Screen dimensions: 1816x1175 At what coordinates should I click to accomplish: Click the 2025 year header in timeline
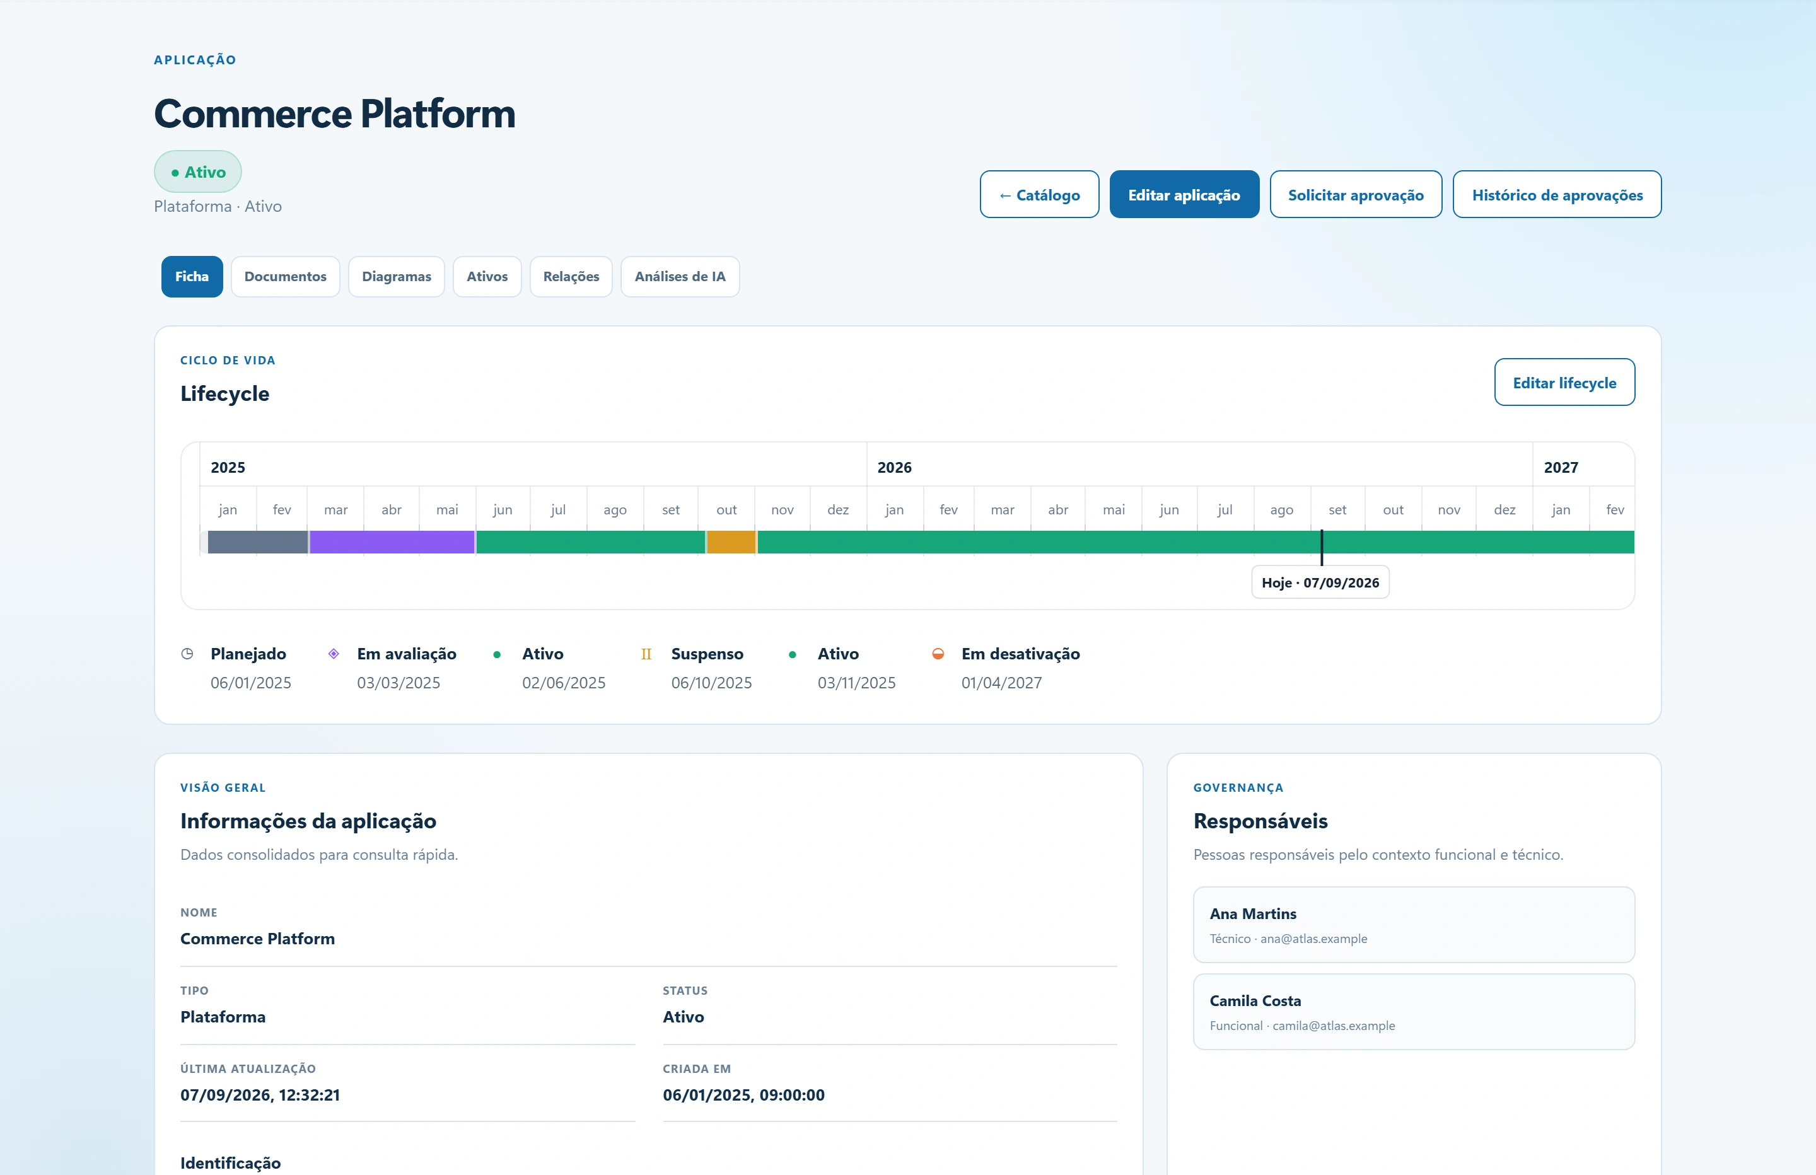pyautogui.click(x=228, y=467)
